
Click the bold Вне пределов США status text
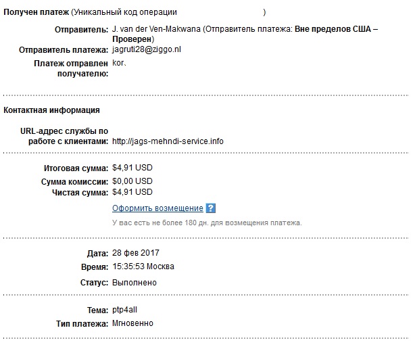pos(333,29)
